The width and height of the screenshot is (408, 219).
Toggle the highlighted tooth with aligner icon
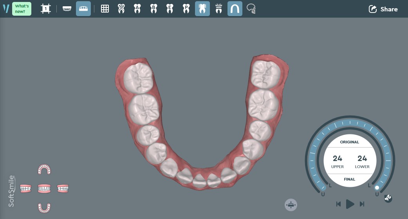[202, 9]
